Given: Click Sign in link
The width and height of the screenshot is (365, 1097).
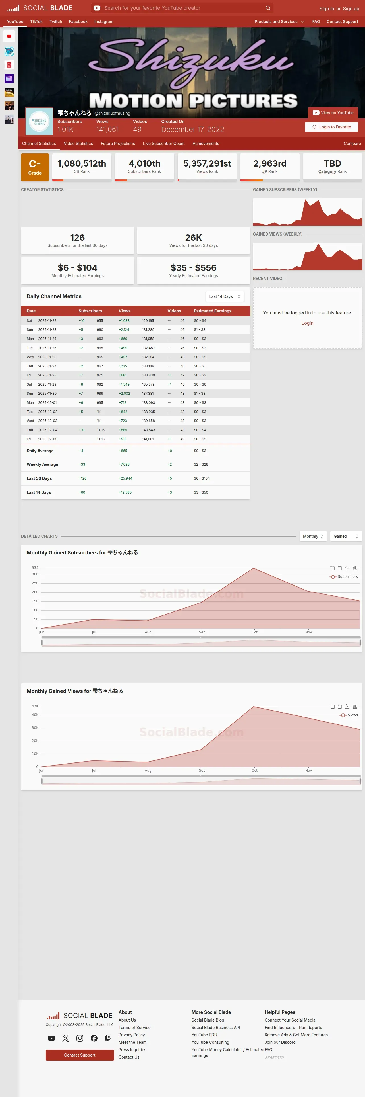Looking at the screenshot, I should (x=326, y=9).
